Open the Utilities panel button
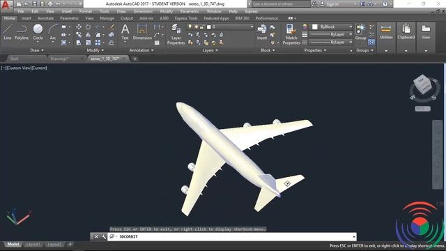This screenshot has width=446, height=251. tap(386, 32)
